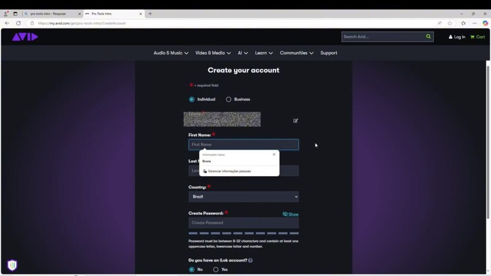Close the pro tools intro search tab
Screen dimensions: 491x276
tap(79, 14)
